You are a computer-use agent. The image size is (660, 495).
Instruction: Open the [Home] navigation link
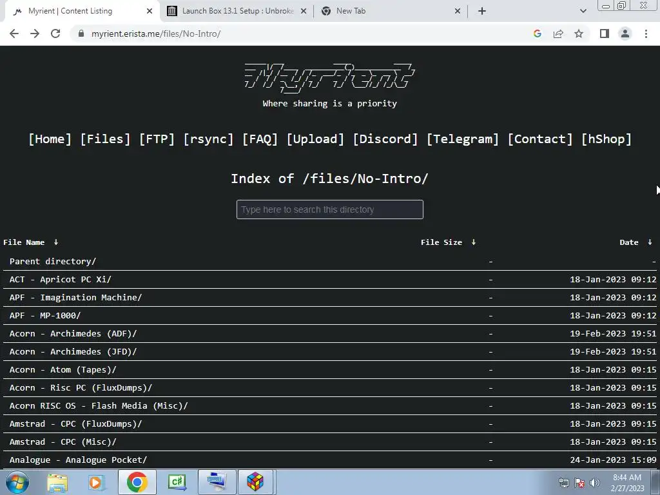[50, 139]
